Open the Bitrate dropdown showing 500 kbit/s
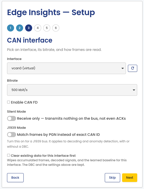 coord(72,90)
